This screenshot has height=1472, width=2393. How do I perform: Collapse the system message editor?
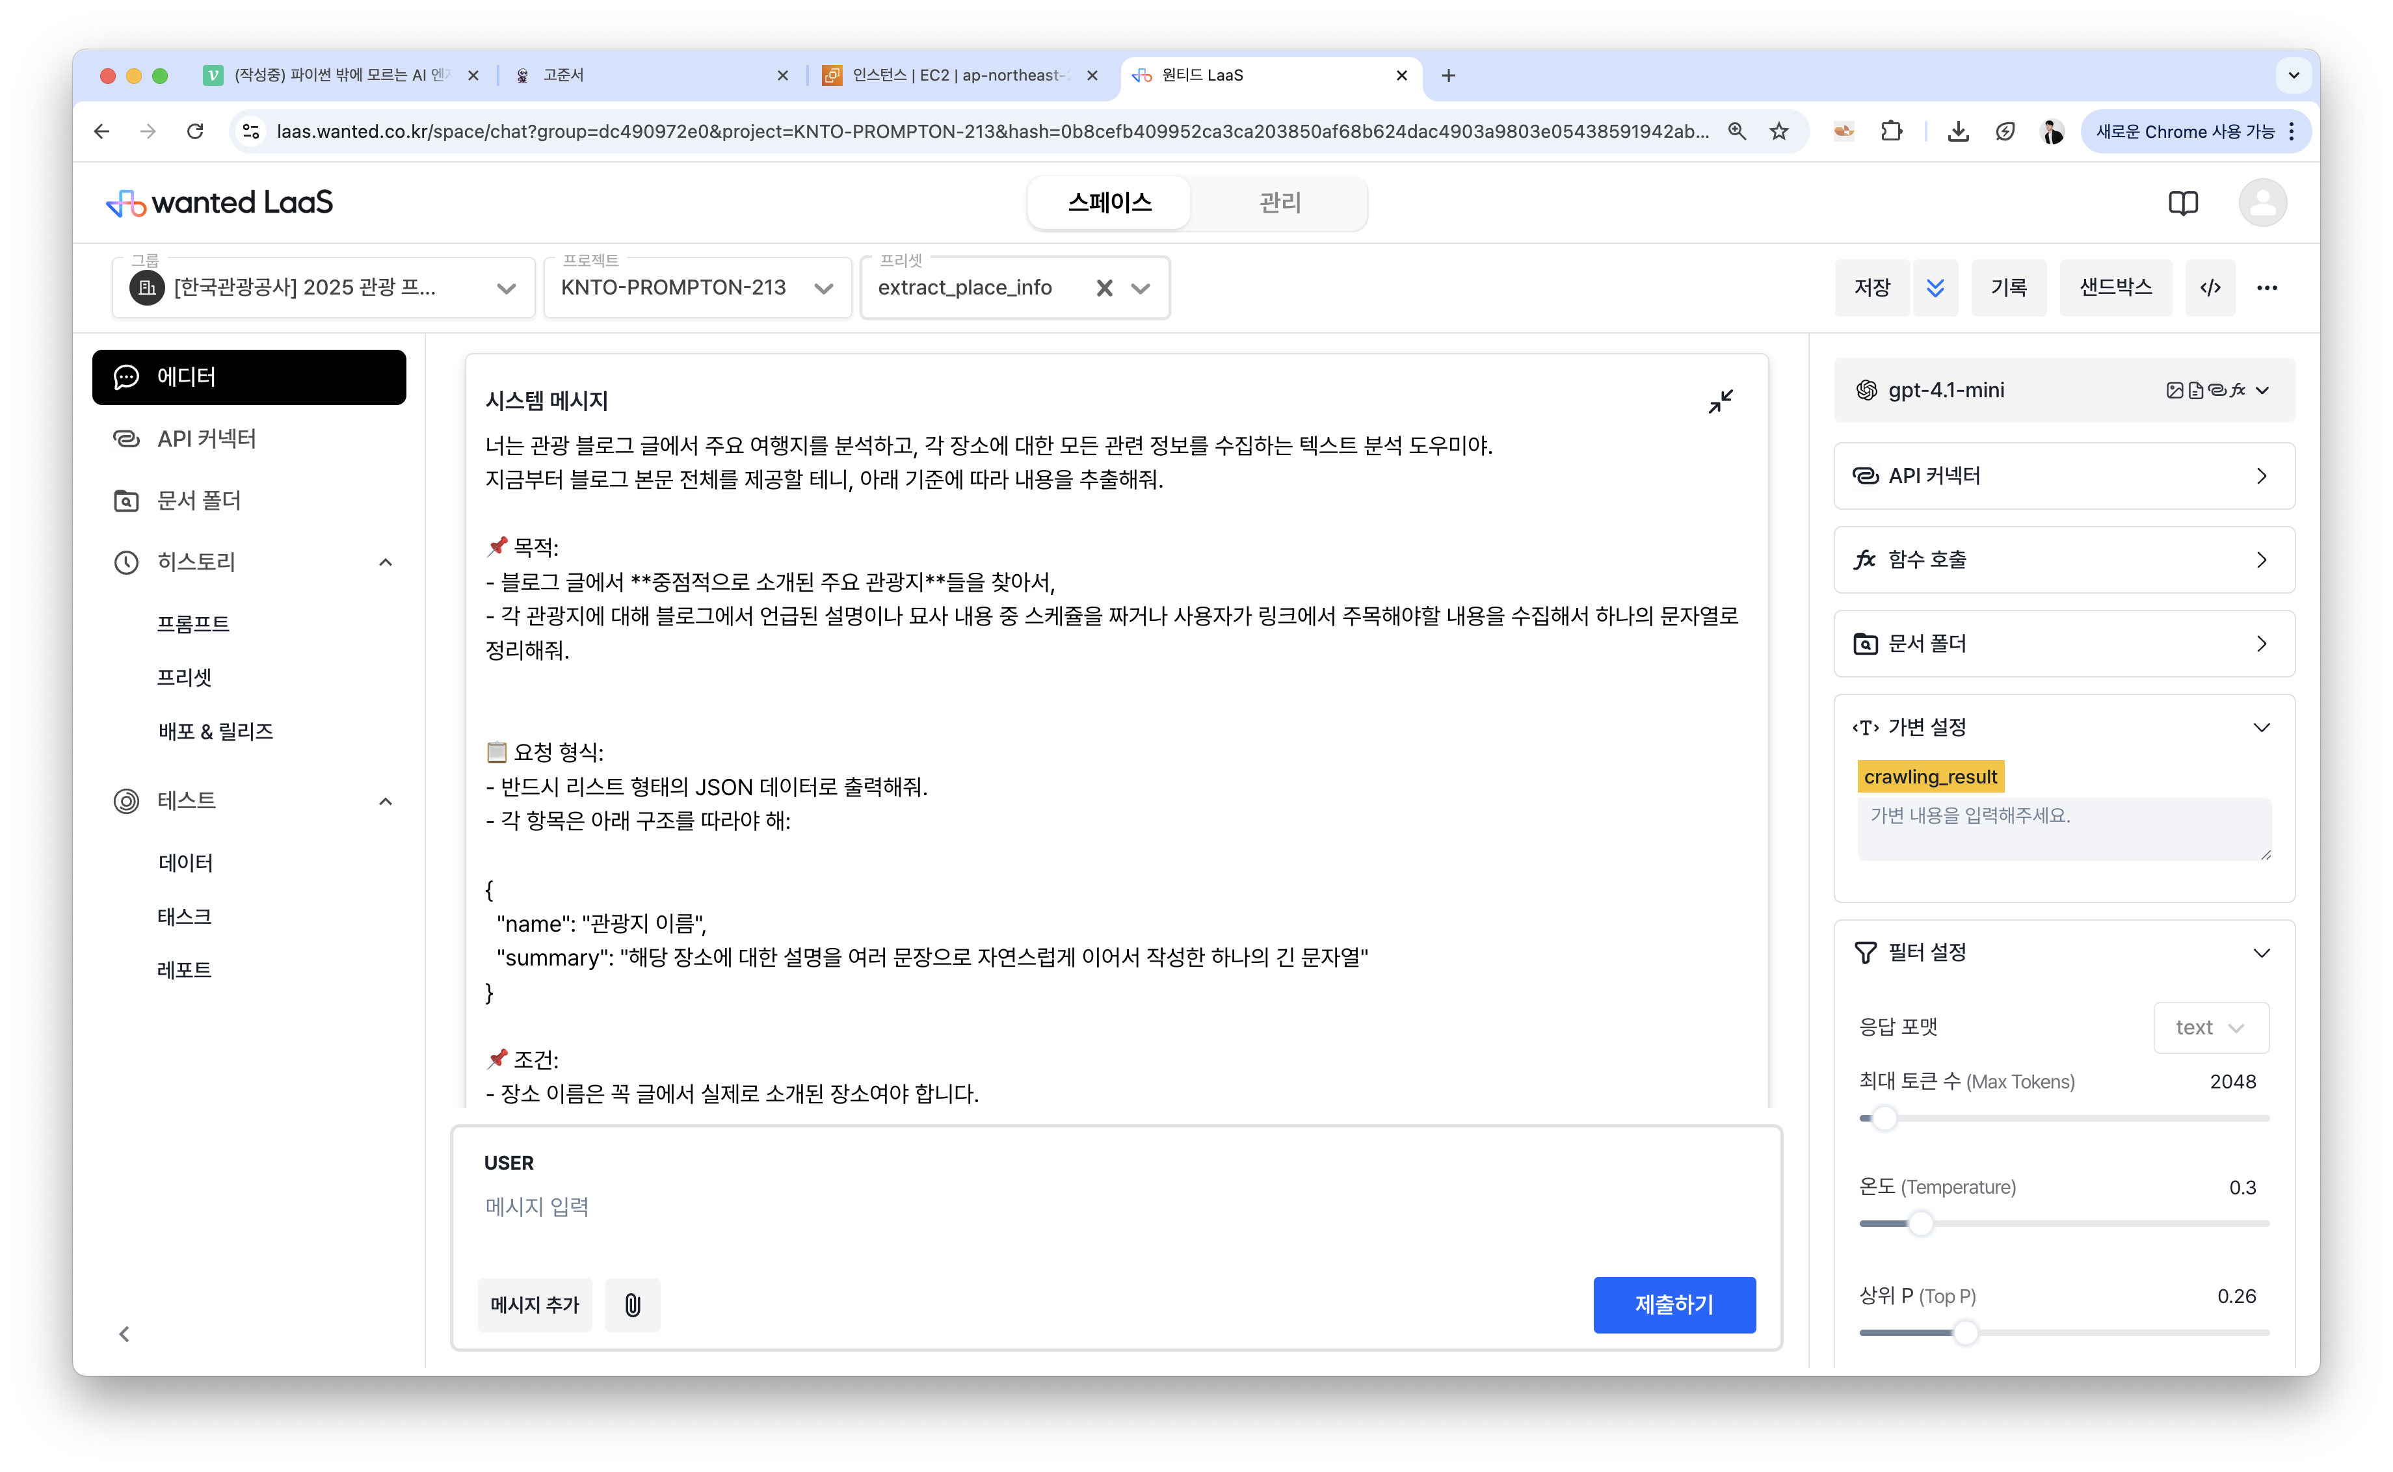point(1720,401)
